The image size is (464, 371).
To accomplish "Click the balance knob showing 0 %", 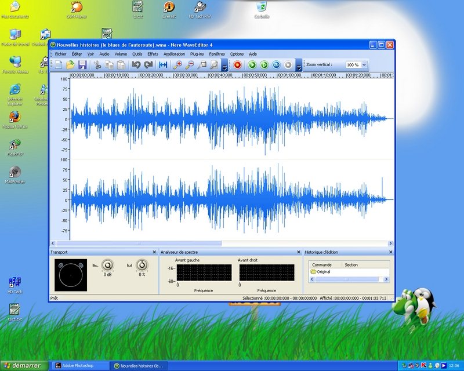I will (142, 265).
